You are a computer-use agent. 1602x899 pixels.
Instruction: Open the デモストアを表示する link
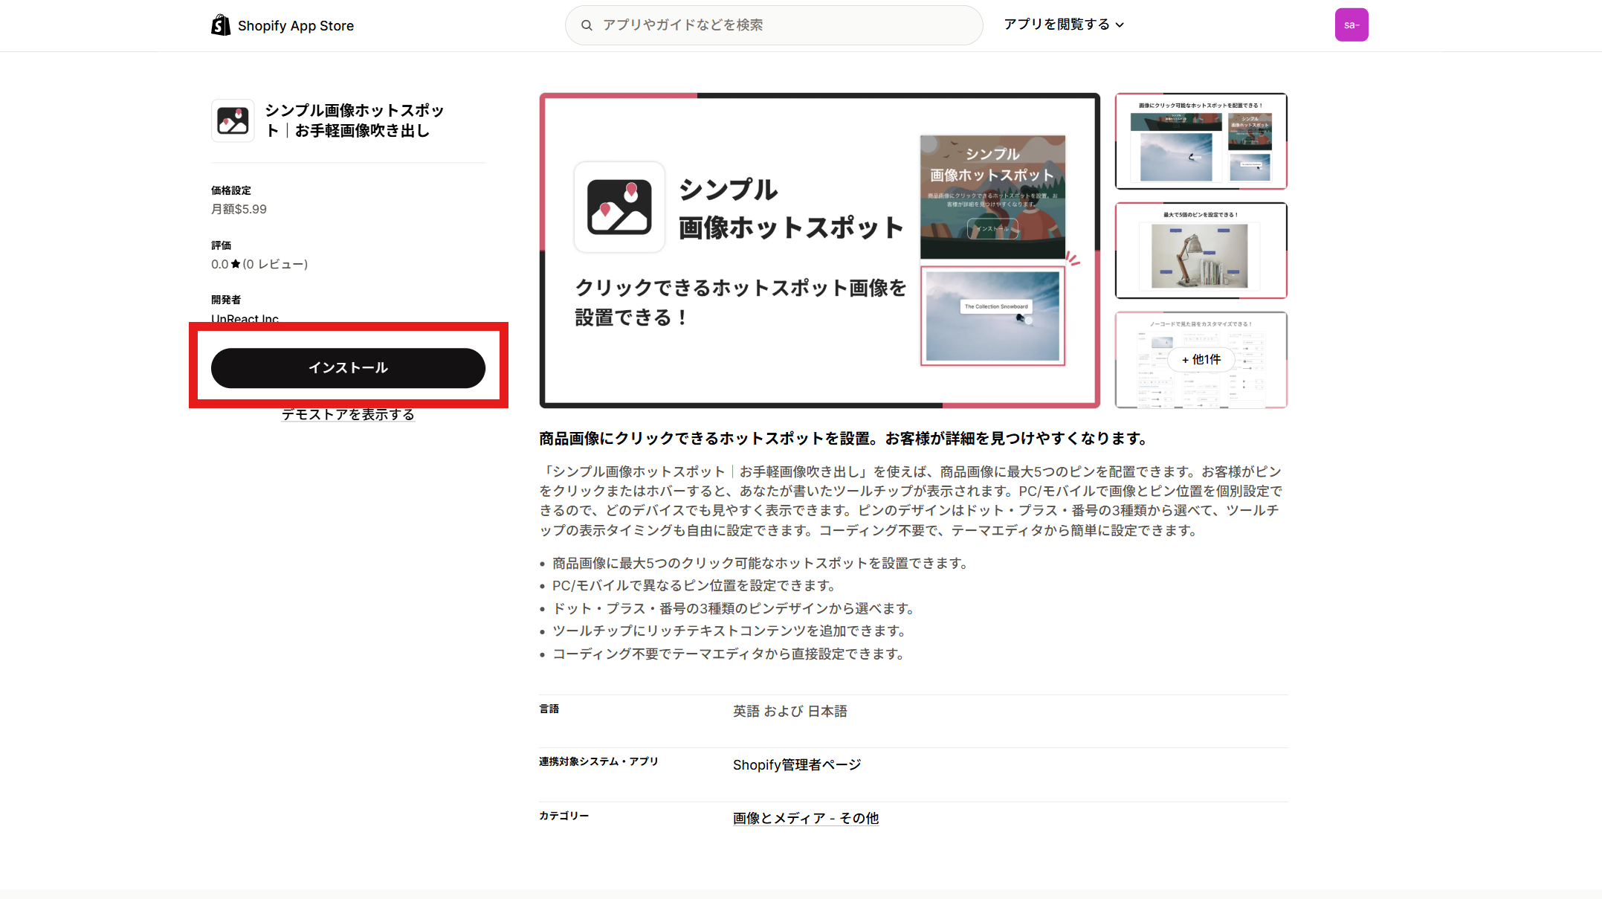coord(348,414)
